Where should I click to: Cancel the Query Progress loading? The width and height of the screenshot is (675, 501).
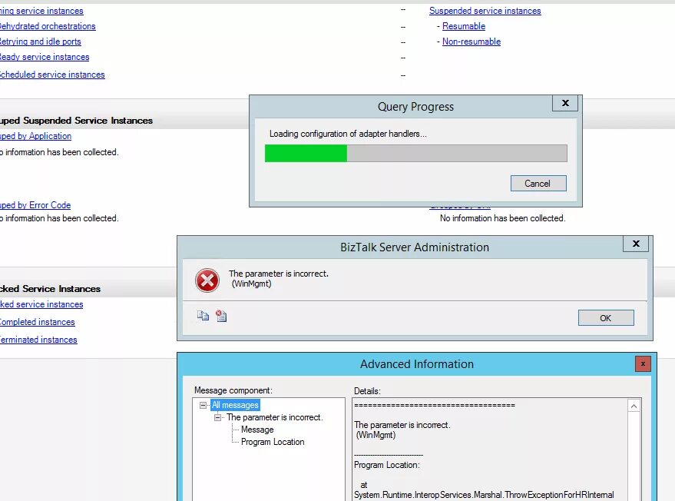538,184
